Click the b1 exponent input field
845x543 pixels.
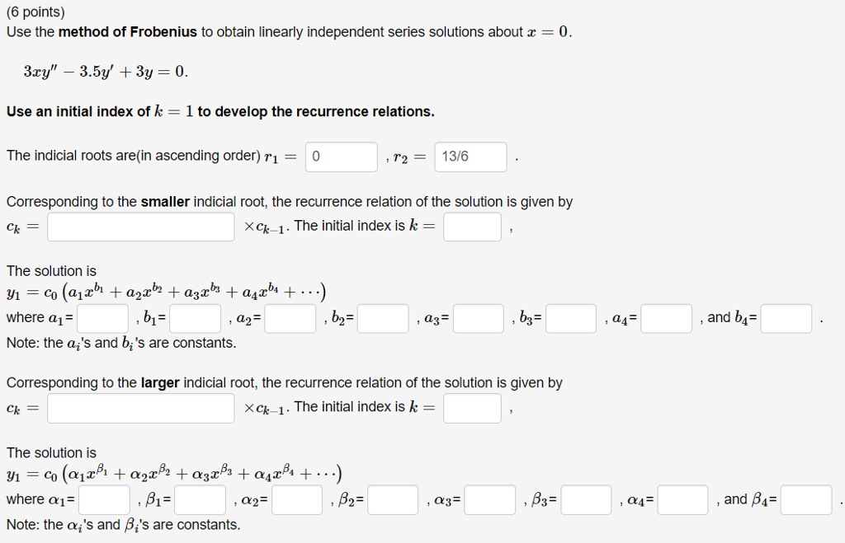(x=195, y=318)
